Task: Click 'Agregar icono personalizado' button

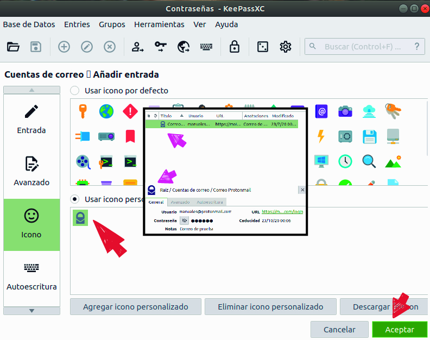Action: point(136,306)
